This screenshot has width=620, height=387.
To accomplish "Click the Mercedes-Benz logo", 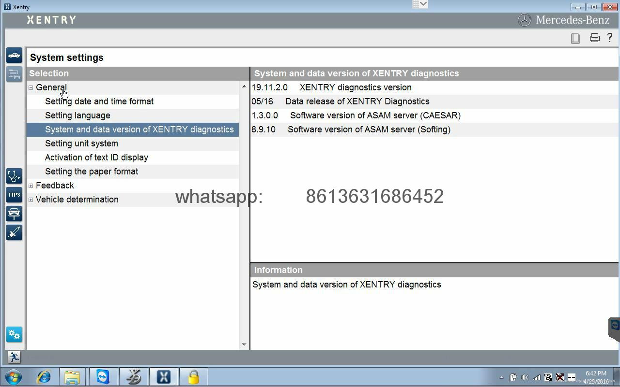I will click(x=564, y=20).
